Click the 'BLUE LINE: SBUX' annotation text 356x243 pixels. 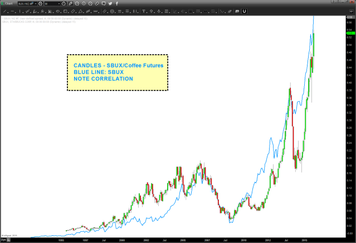(99, 72)
